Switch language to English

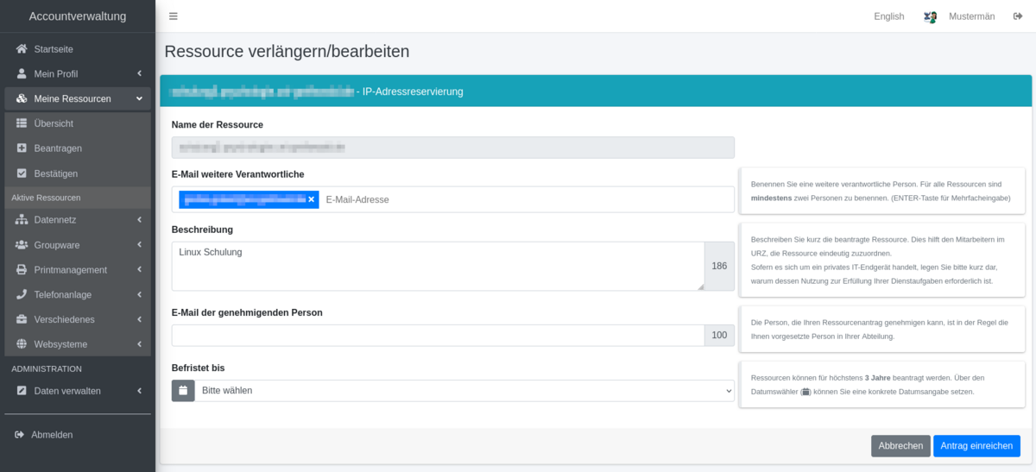coord(888,16)
